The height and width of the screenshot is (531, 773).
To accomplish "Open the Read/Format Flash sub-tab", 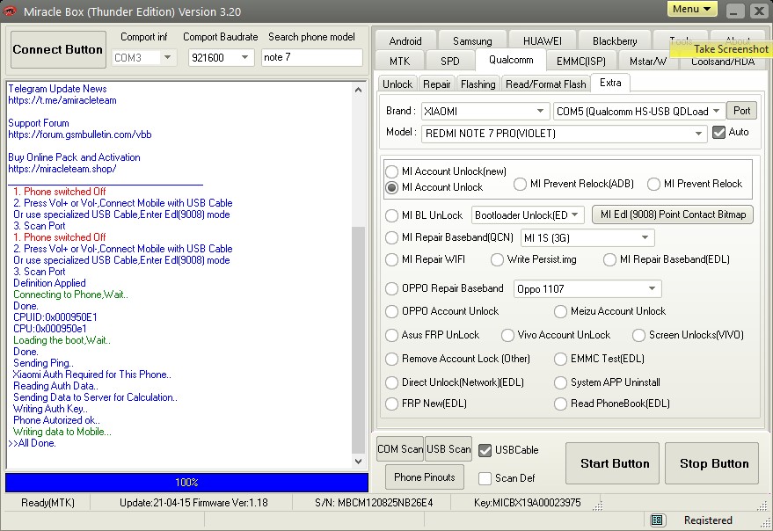I will pos(546,84).
